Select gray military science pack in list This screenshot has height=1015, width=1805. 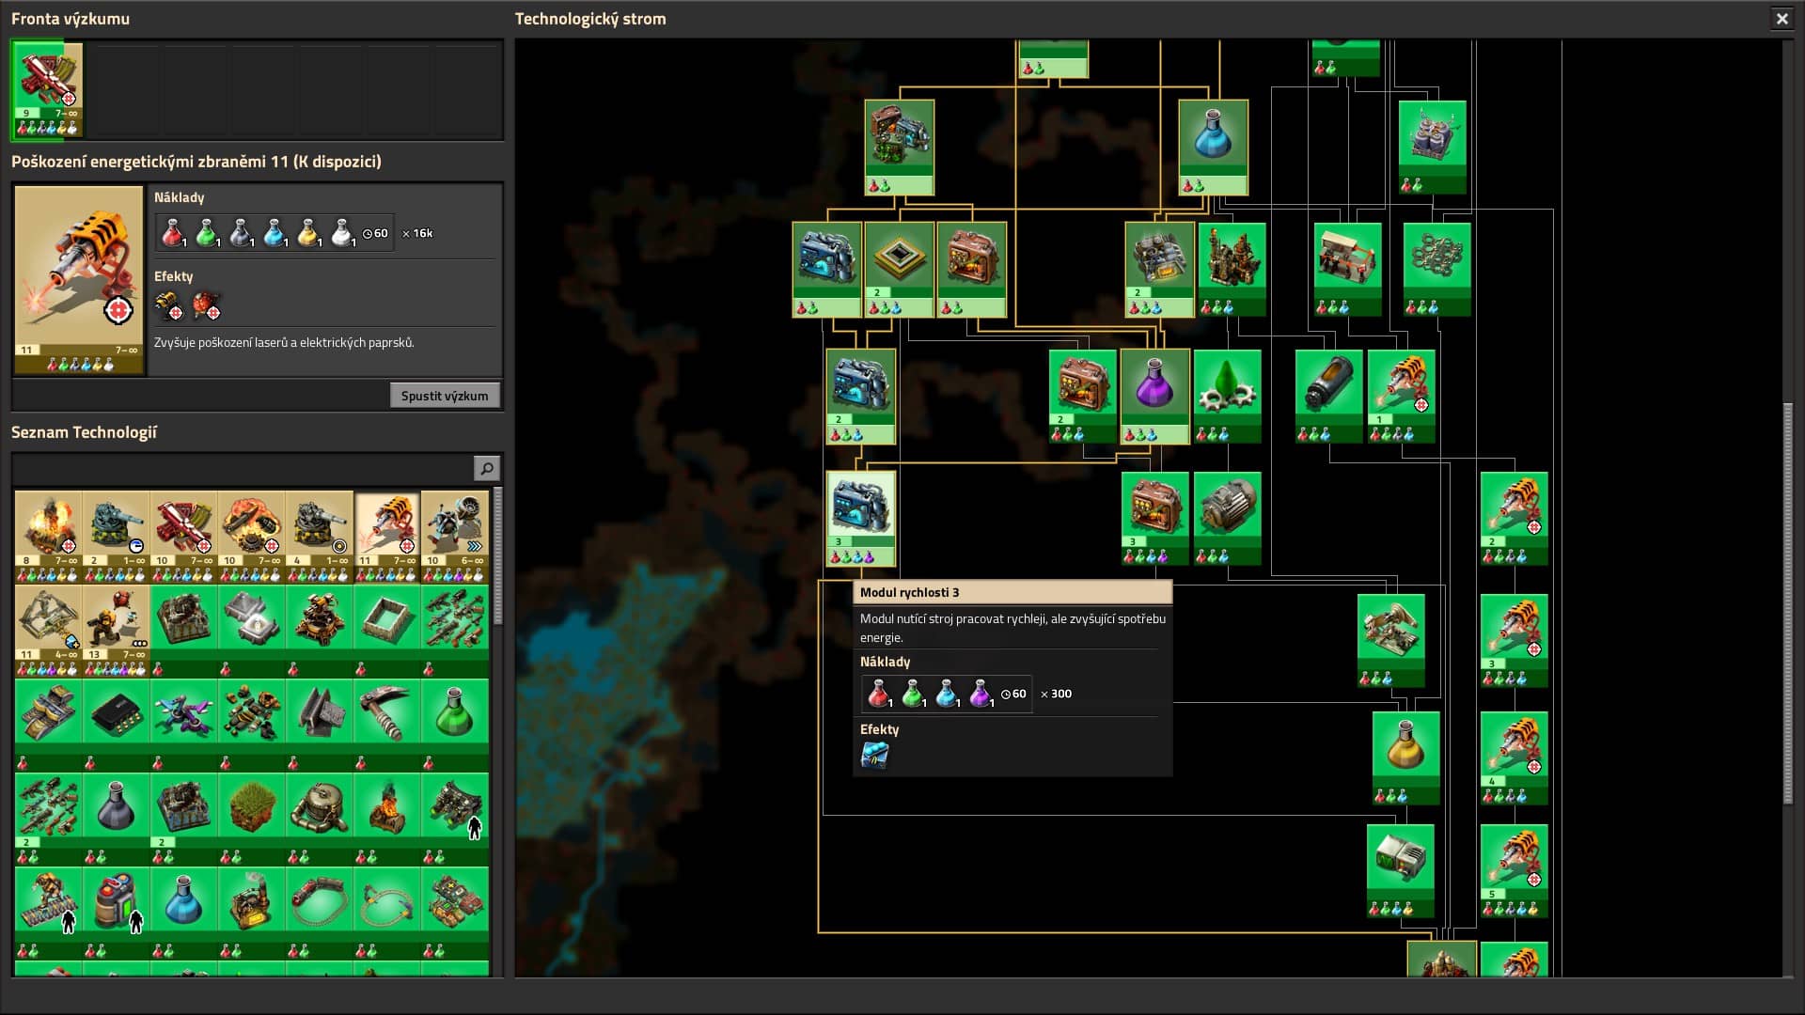[x=117, y=818]
